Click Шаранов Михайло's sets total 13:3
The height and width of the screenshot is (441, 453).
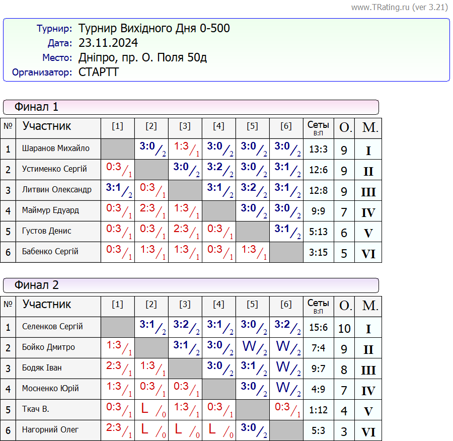[318, 150]
